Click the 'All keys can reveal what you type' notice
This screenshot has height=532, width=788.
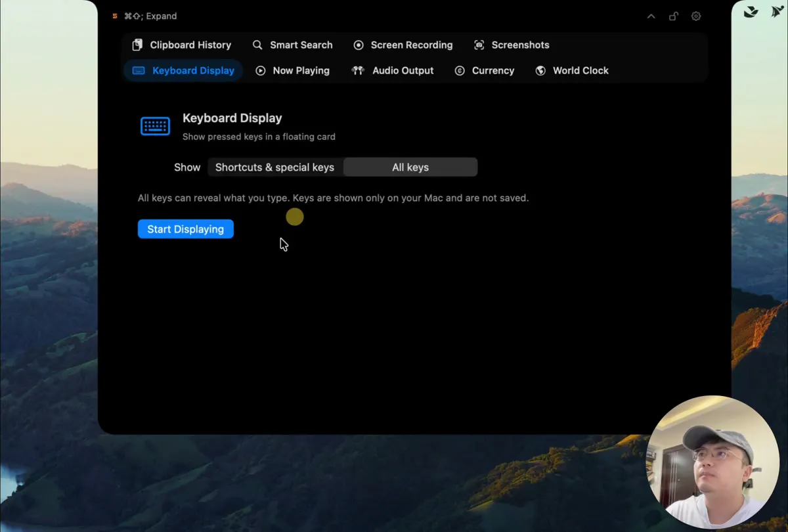tap(333, 198)
